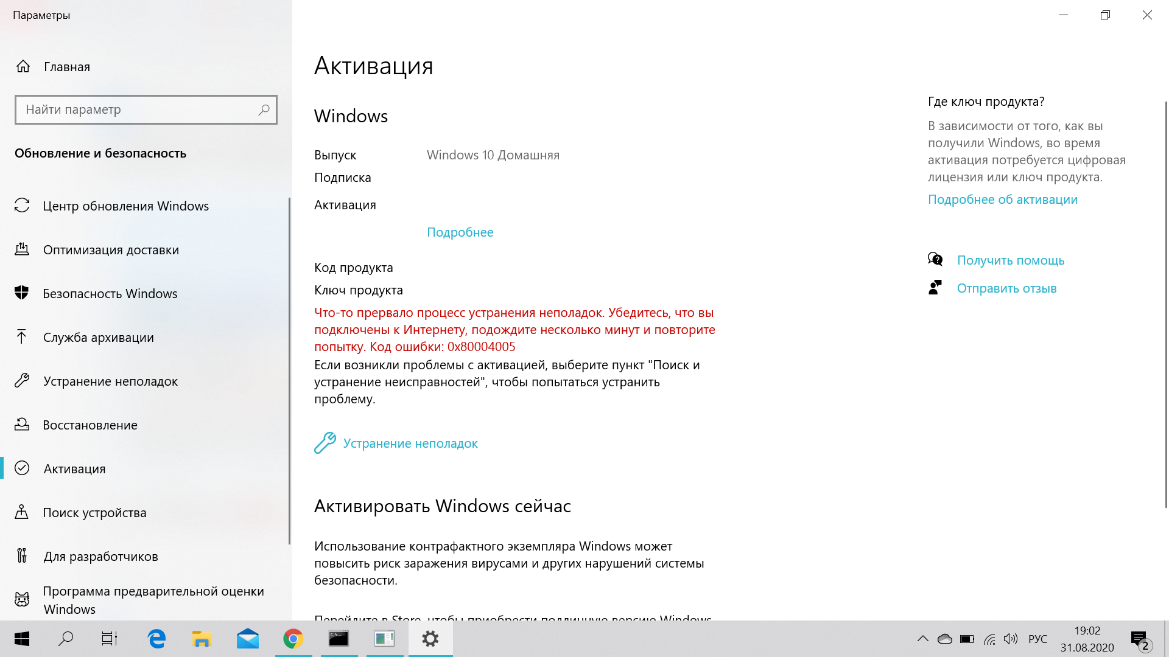Click the main page vertical scrollbar

pyautogui.click(x=1166, y=304)
